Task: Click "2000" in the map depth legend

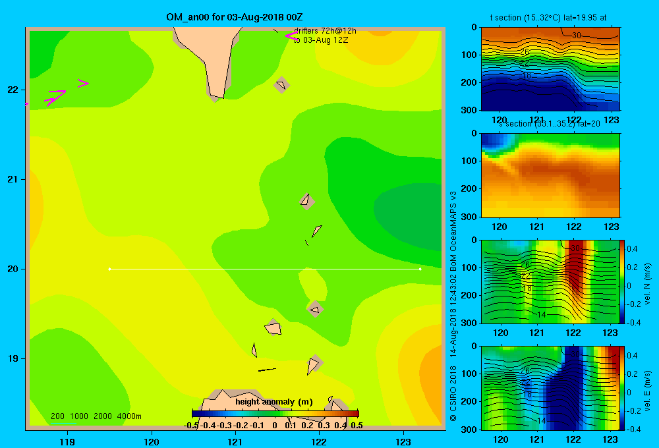Action: point(103,416)
